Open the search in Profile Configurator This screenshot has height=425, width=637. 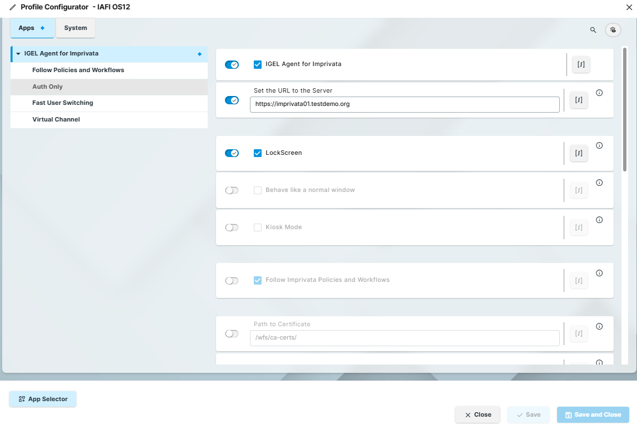[593, 30]
